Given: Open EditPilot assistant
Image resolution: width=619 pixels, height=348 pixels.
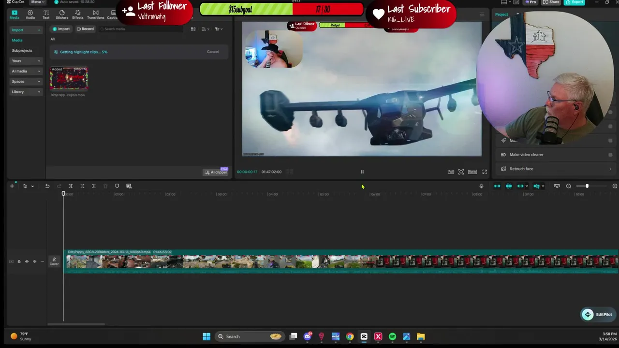Looking at the screenshot, I should point(598,315).
